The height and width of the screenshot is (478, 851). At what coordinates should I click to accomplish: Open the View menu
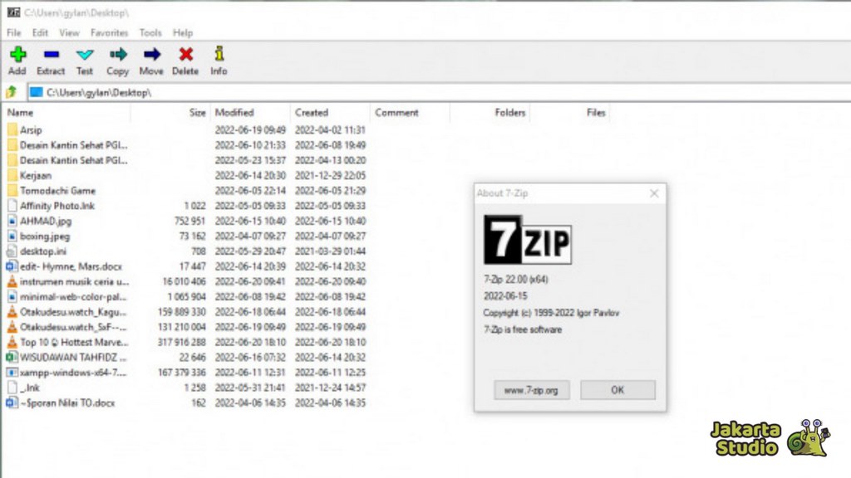(70, 33)
